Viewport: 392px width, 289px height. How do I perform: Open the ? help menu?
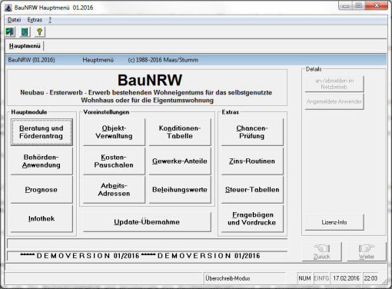point(50,20)
